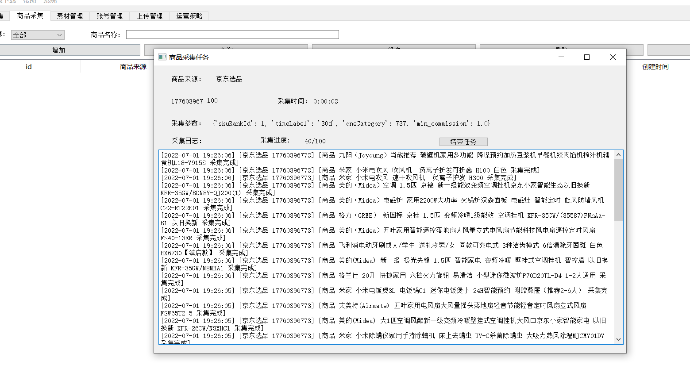Open the 商品采集 tab
690x369 pixels.
click(x=30, y=16)
